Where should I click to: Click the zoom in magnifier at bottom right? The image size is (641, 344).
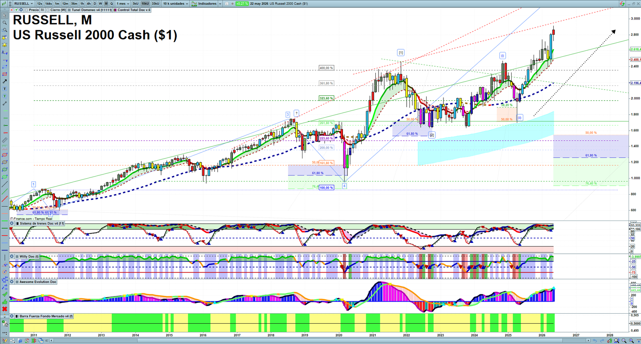tap(631, 341)
